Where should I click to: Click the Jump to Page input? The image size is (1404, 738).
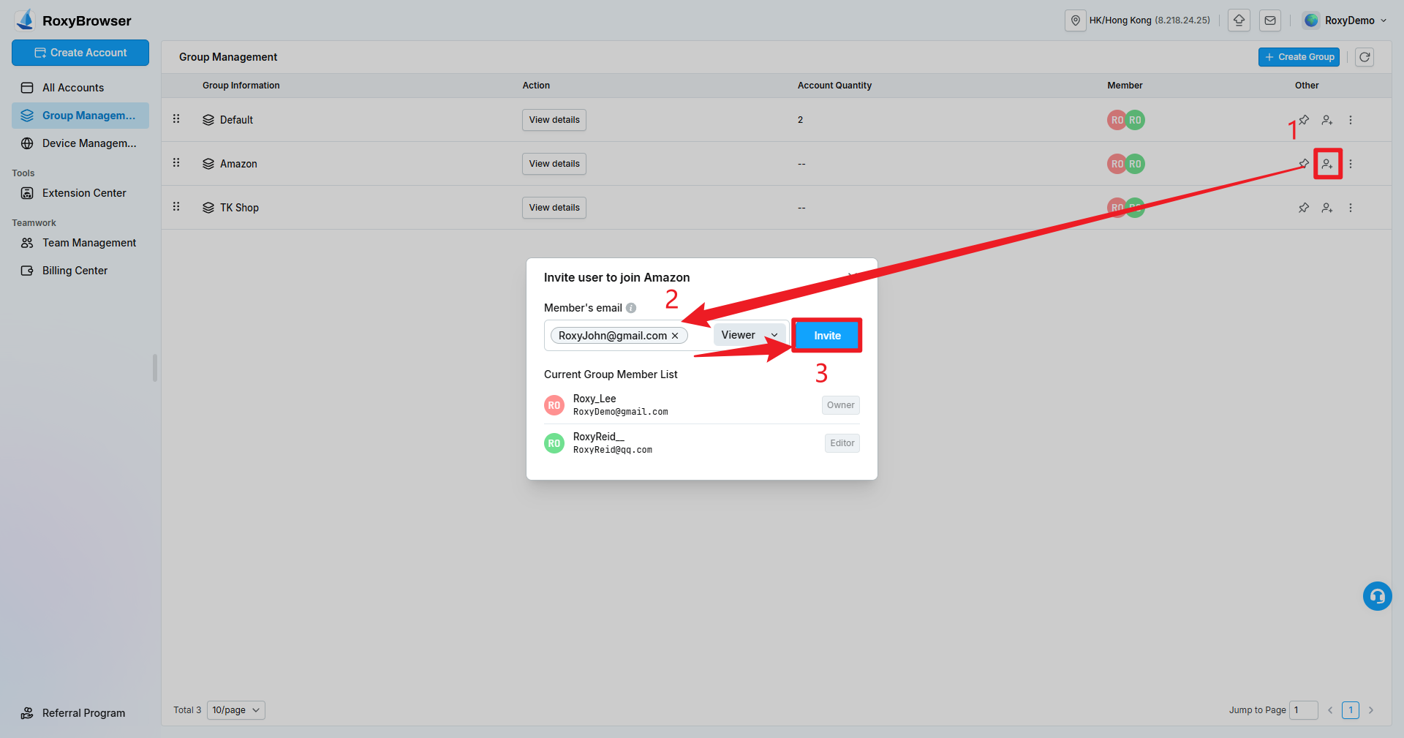1303,710
